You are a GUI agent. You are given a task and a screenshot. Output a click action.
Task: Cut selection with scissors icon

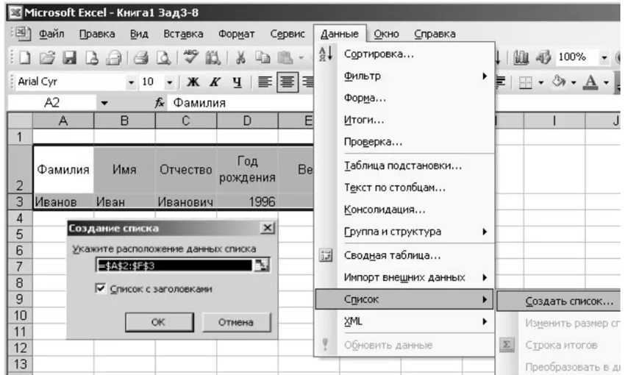(x=240, y=57)
